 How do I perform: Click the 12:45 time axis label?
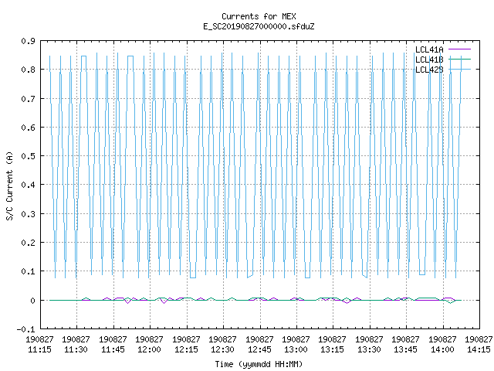click(x=259, y=345)
